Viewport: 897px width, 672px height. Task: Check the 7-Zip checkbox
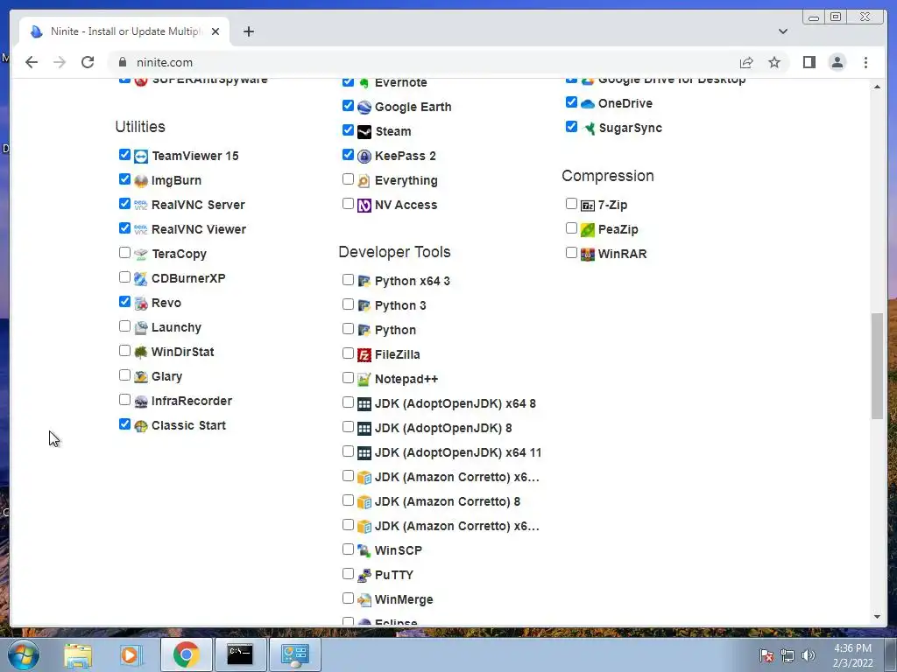pyautogui.click(x=571, y=203)
